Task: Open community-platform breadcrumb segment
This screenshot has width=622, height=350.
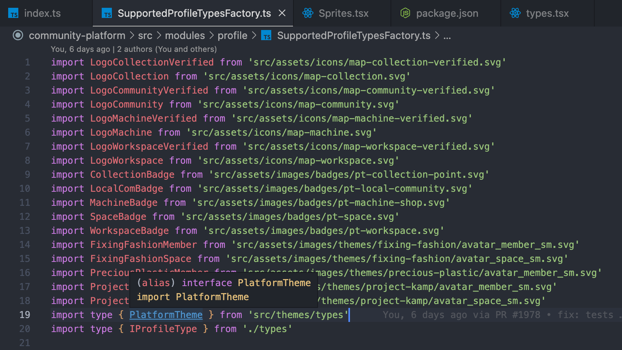Action: tap(77, 35)
